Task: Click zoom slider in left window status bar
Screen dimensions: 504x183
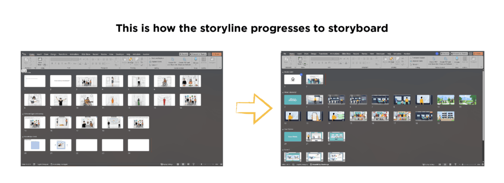Action: (x=205, y=164)
